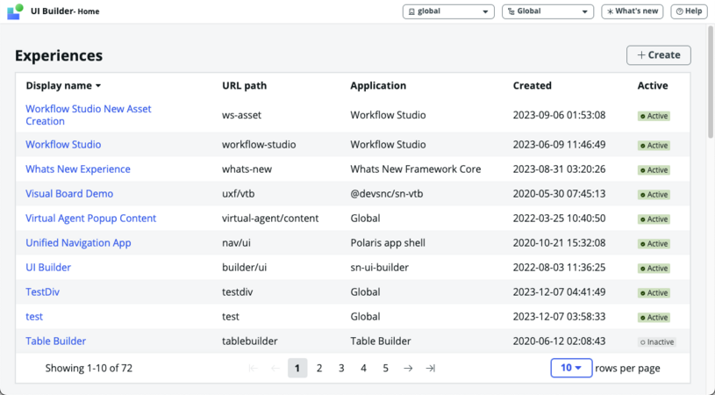Open Unified Navigation App link
715x395 pixels.
[78, 243]
